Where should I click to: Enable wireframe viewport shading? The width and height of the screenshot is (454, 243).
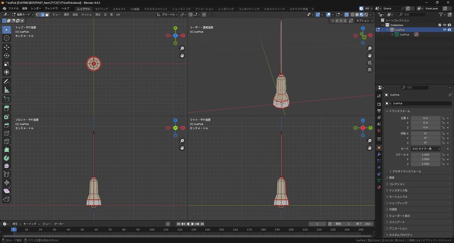pos(352,15)
